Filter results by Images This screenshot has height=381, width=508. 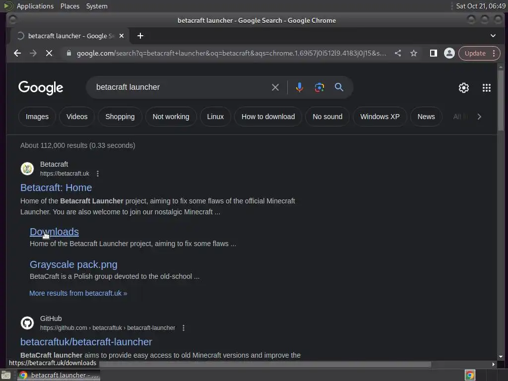(x=37, y=117)
